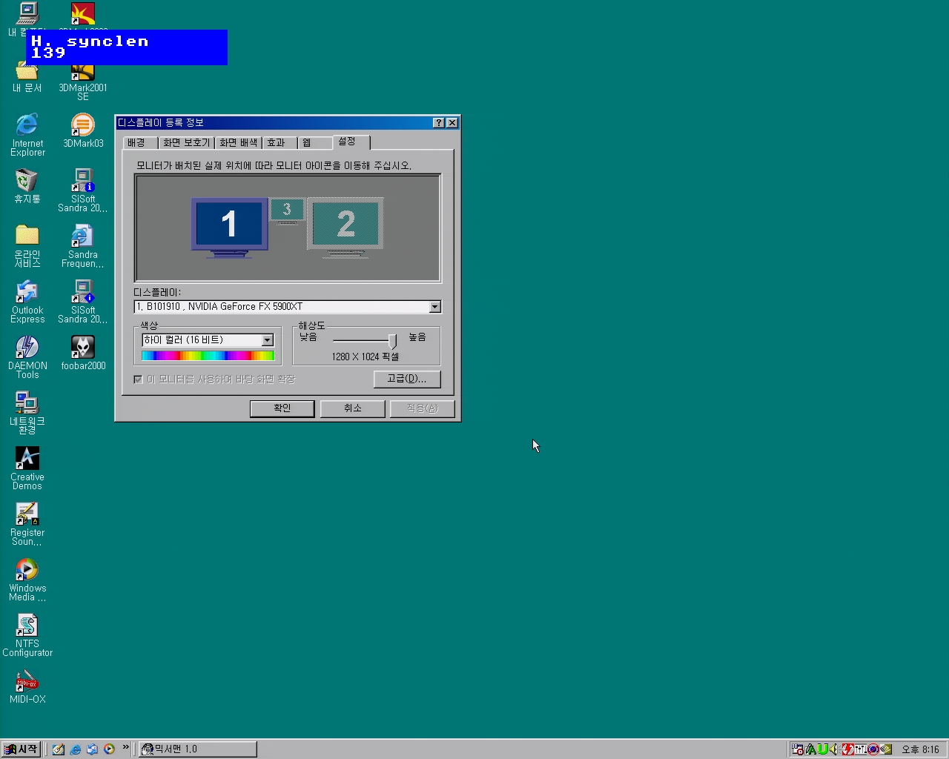Open the DAEMON Tools desktop icon
This screenshot has width=949, height=759.
point(27,357)
